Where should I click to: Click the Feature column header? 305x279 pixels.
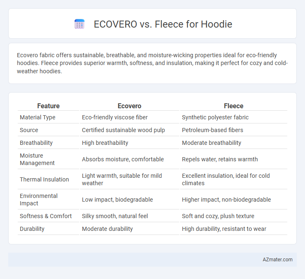click(48, 106)
